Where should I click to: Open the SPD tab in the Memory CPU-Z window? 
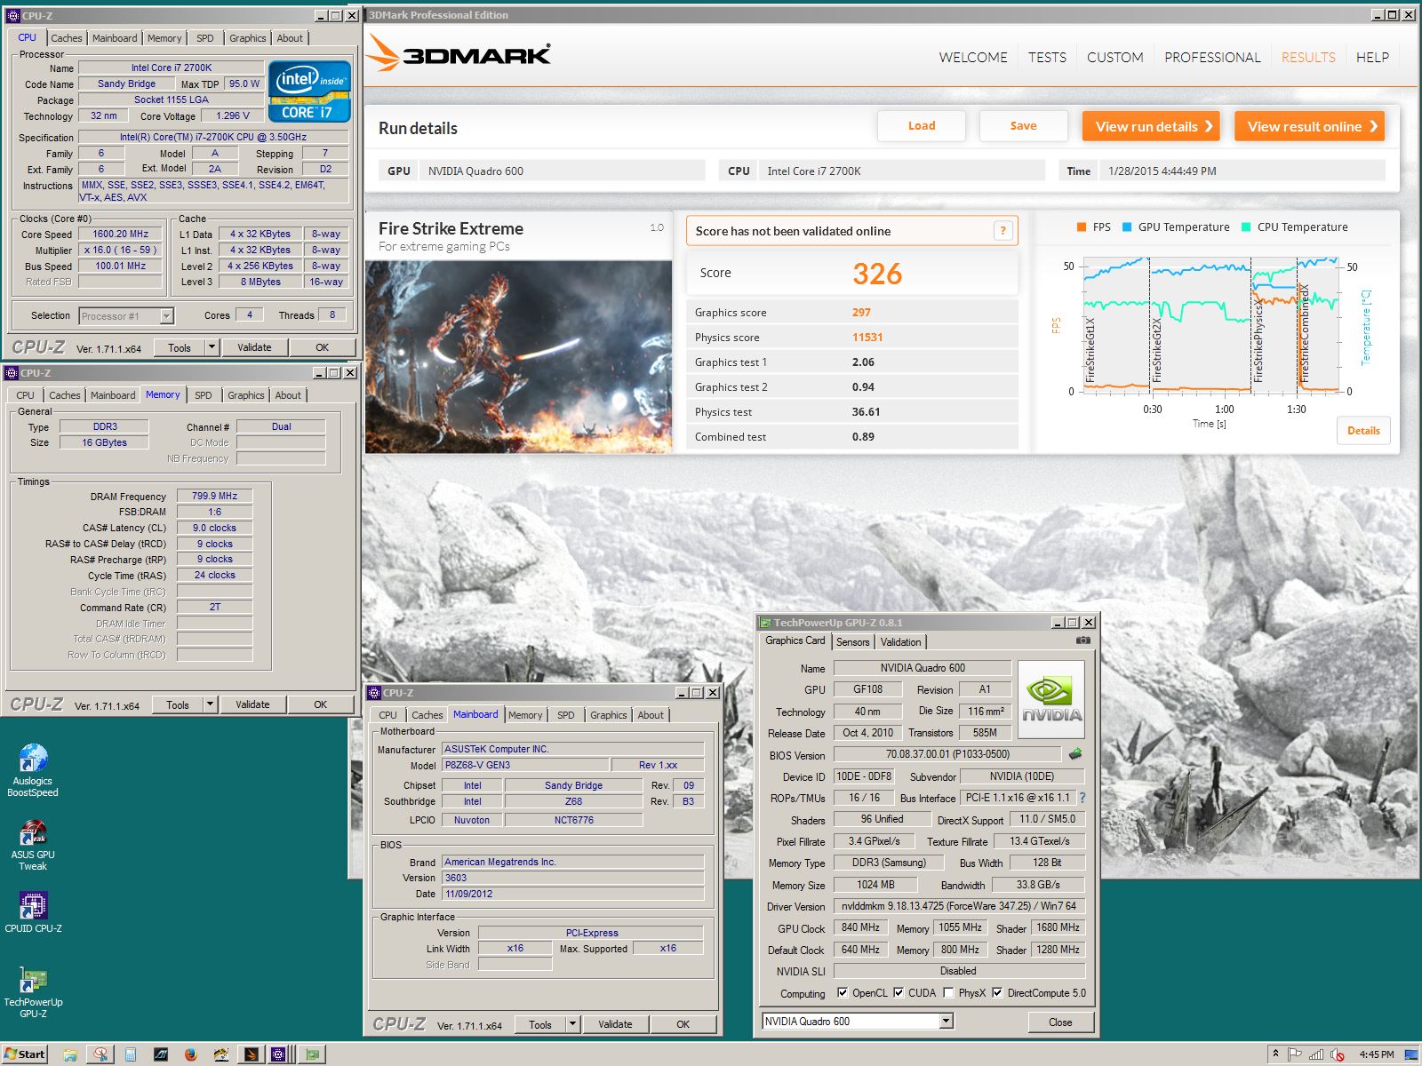204,395
